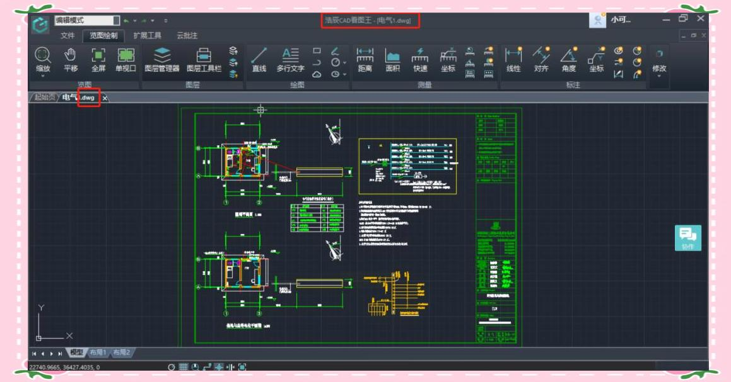Select the 直线 line drawing tool
Image resolution: width=731 pixels, height=382 pixels.
click(x=259, y=59)
